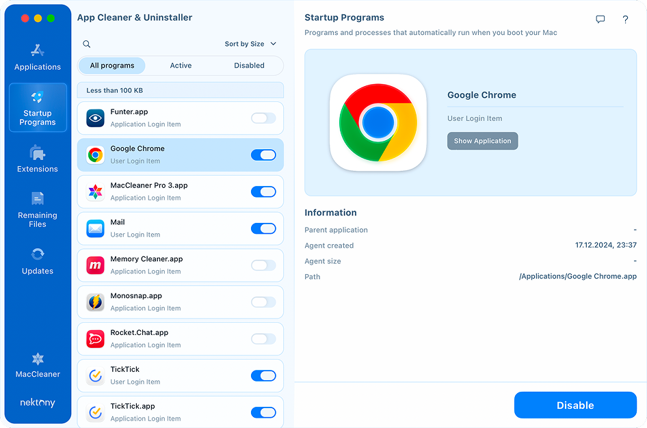Click the Show Application button

(x=482, y=141)
